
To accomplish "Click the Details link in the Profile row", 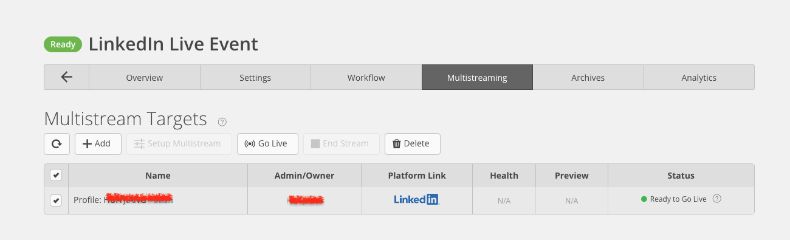I will point(163,201).
